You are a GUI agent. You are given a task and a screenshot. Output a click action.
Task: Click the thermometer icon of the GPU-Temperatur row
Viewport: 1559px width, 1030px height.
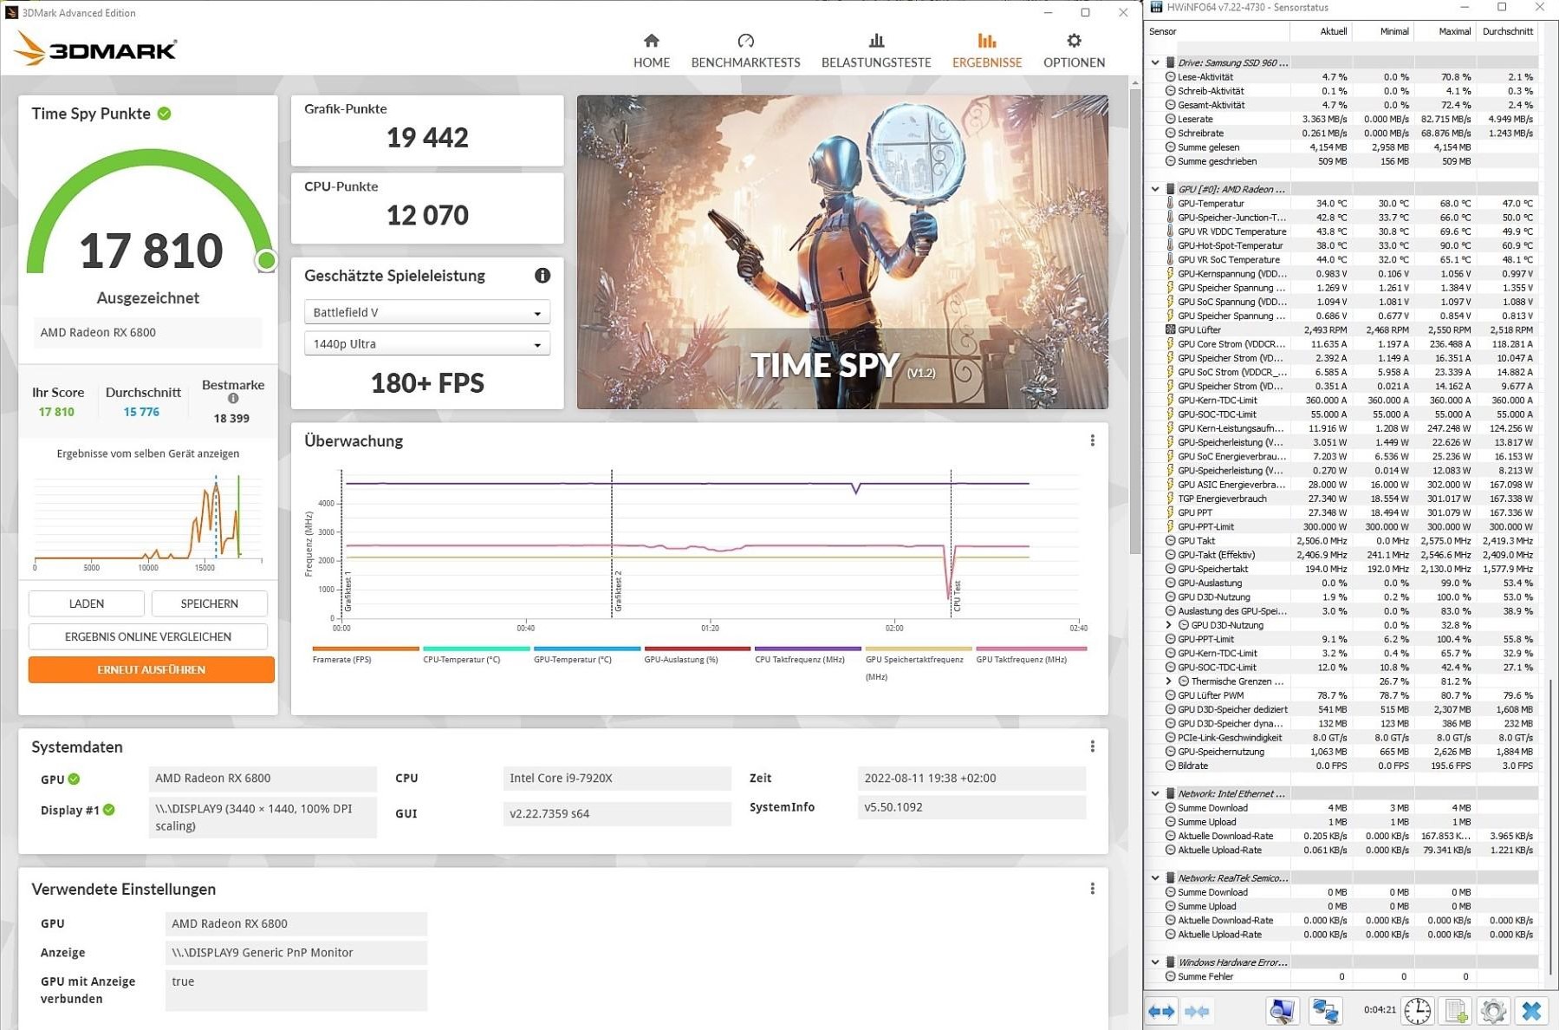(1170, 204)
